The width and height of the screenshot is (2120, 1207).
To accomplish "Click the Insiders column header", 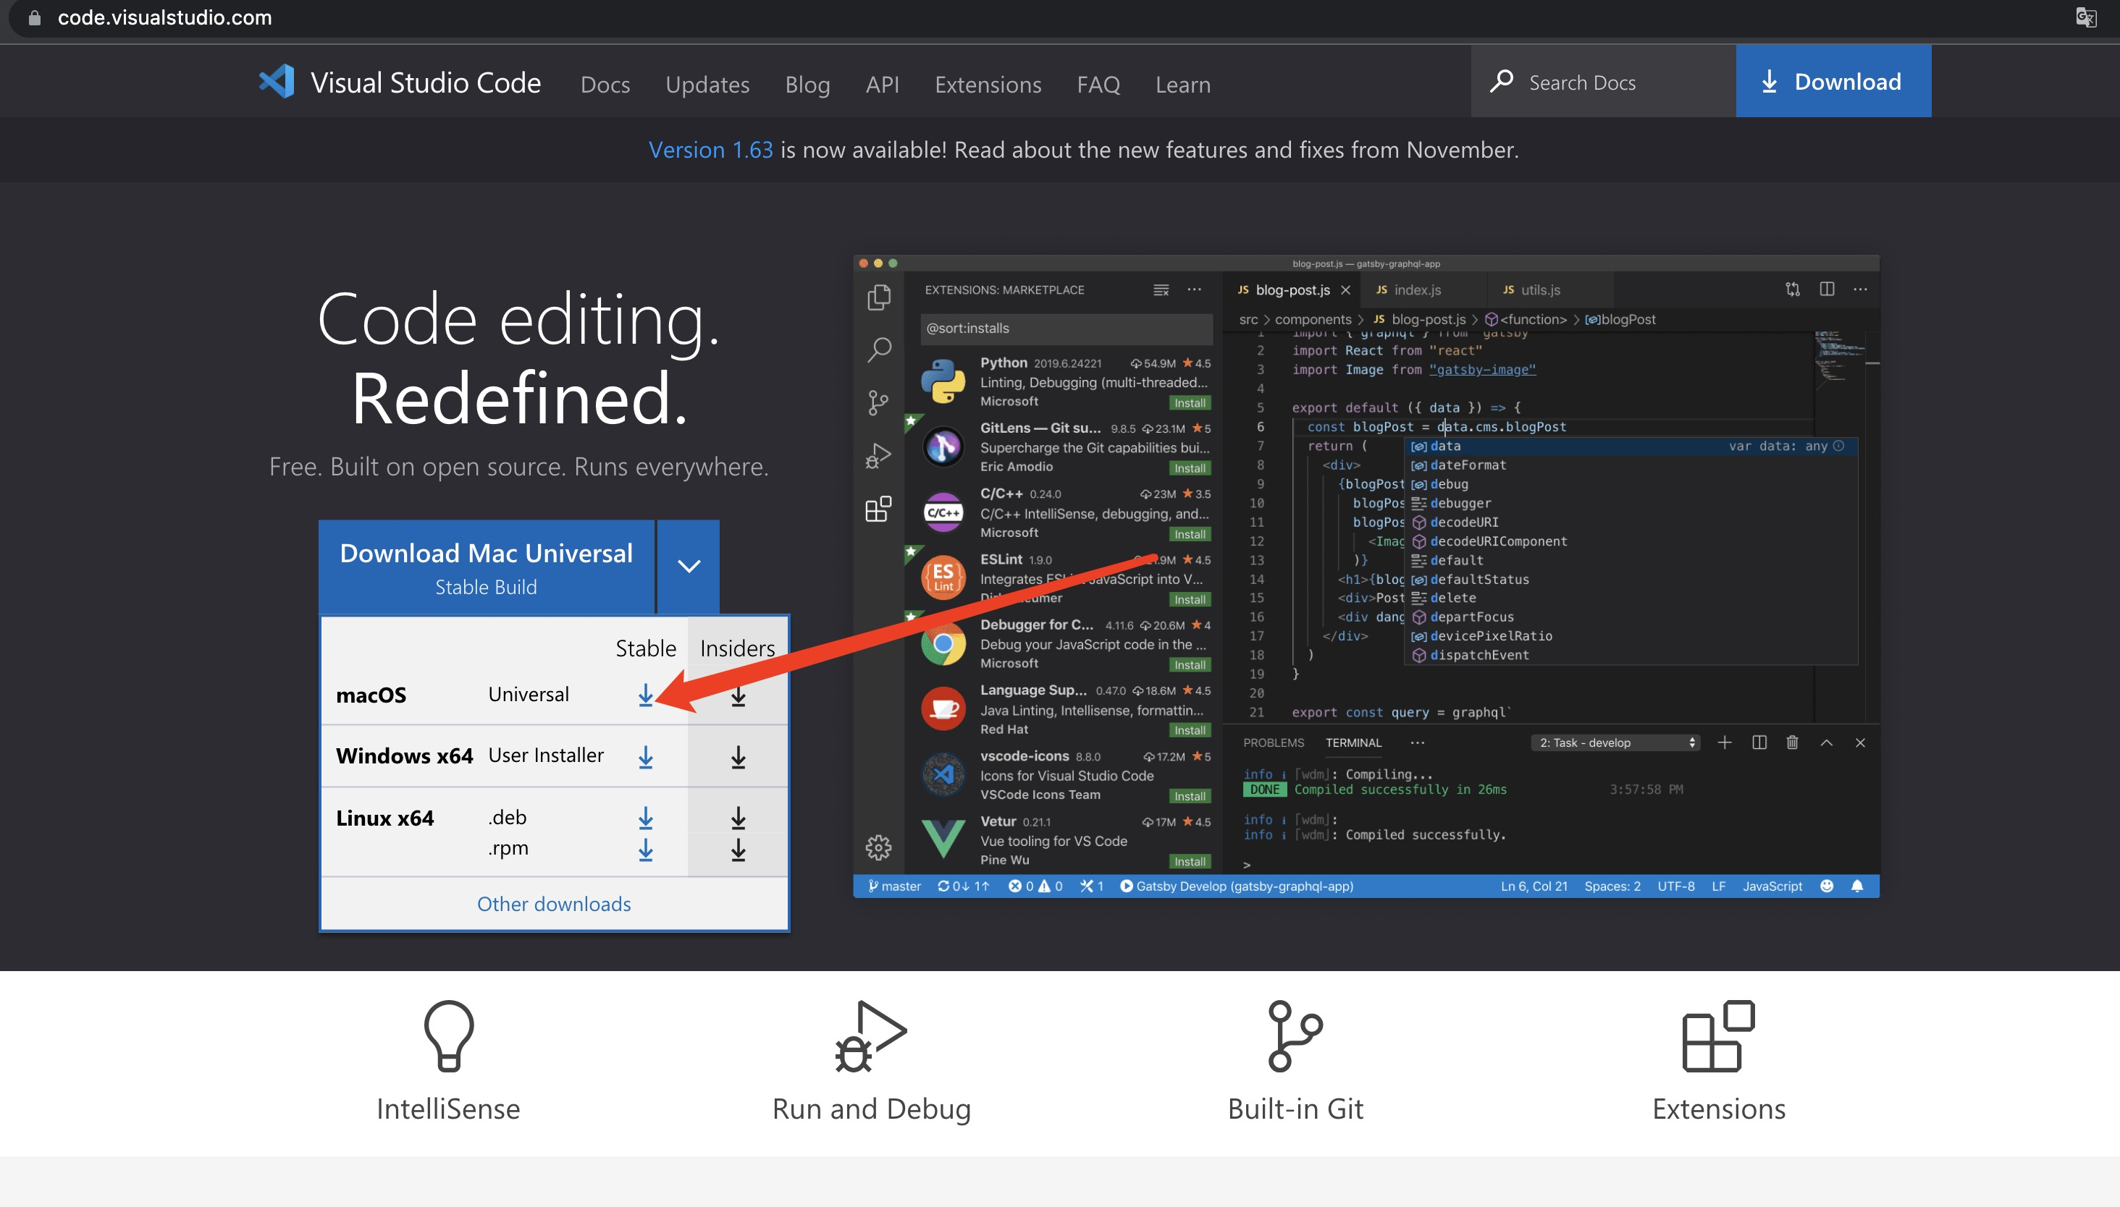I will pos(737,648).
